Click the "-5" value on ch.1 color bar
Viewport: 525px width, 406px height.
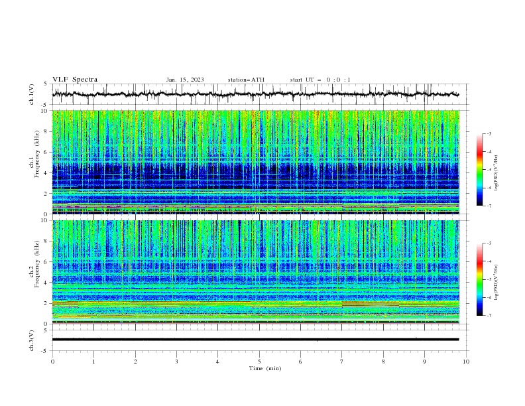[x=489, y=170]
